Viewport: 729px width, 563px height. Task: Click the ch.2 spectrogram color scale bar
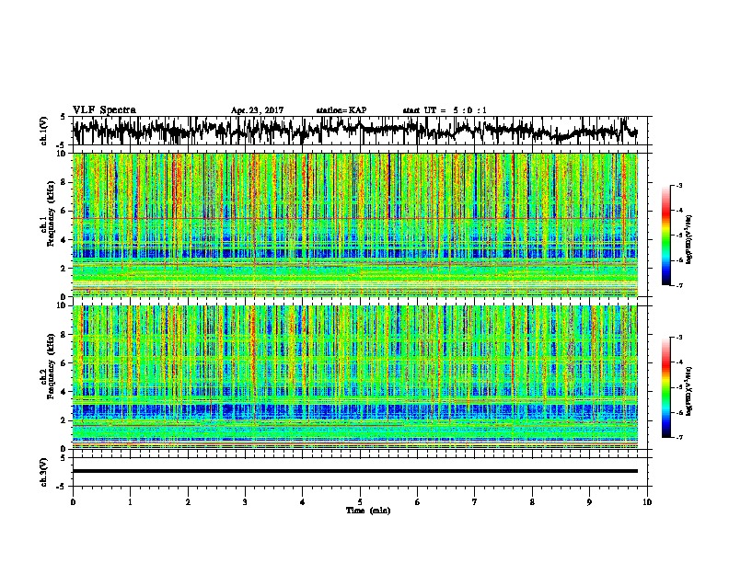665,387
